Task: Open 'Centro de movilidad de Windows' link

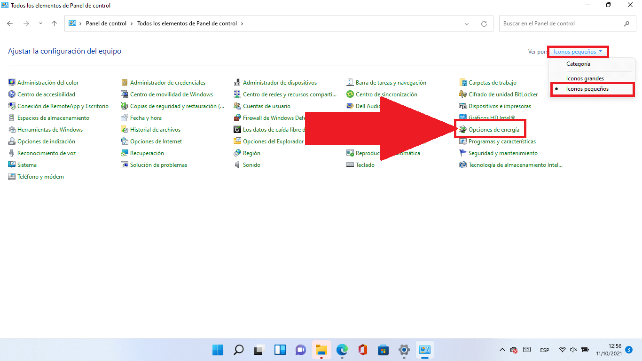Action: click(172, 94)
